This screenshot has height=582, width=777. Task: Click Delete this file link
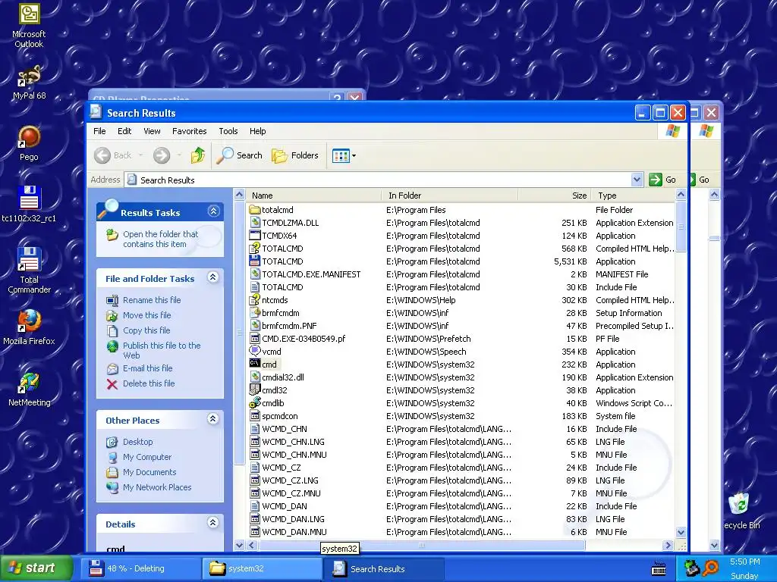coord(149,383)
